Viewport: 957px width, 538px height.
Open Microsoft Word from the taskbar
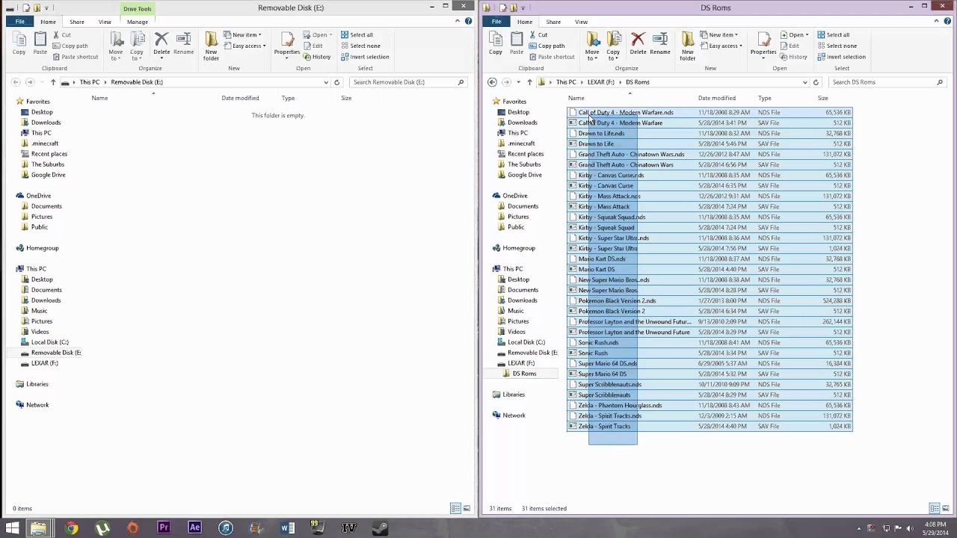pos(287,528)
